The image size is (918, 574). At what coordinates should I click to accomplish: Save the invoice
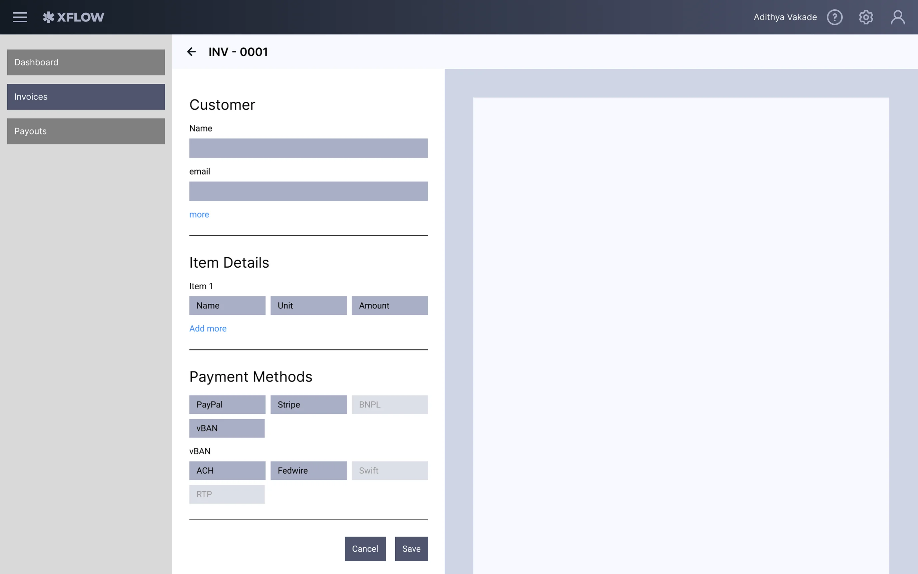point(411,549)
